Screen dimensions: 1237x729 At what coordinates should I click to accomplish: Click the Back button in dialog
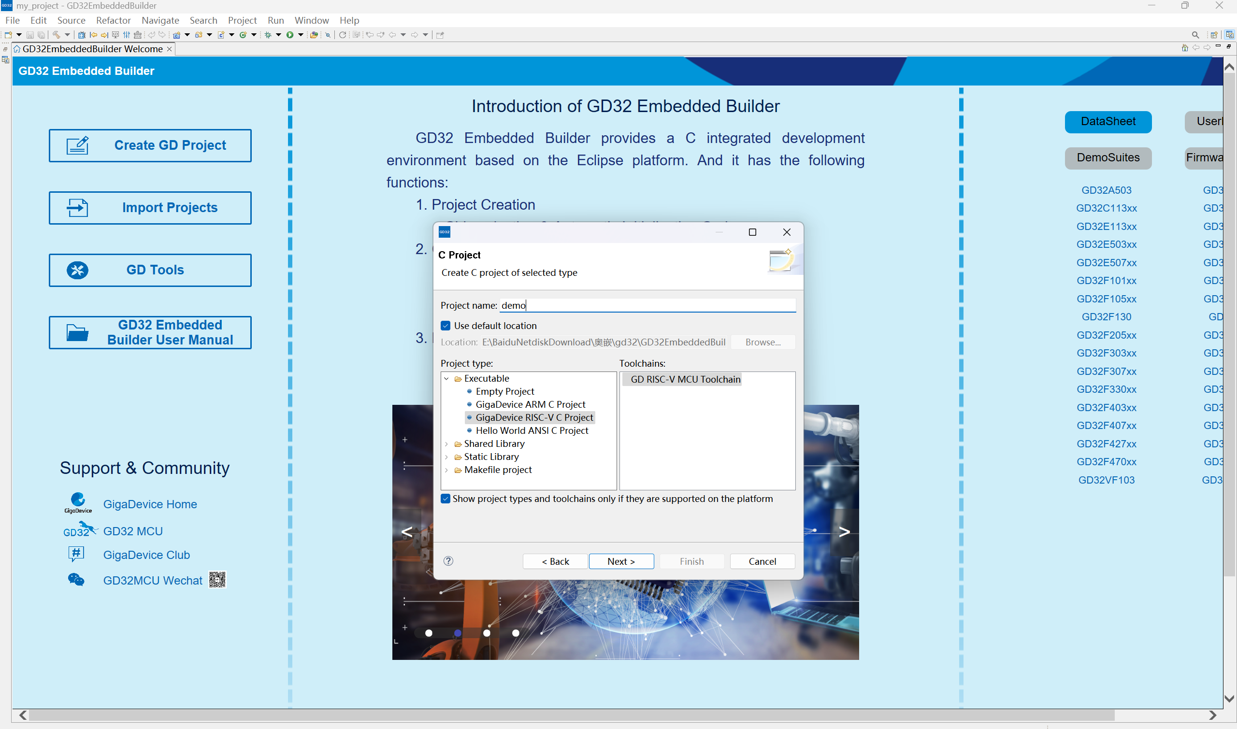tap(555, 561)
